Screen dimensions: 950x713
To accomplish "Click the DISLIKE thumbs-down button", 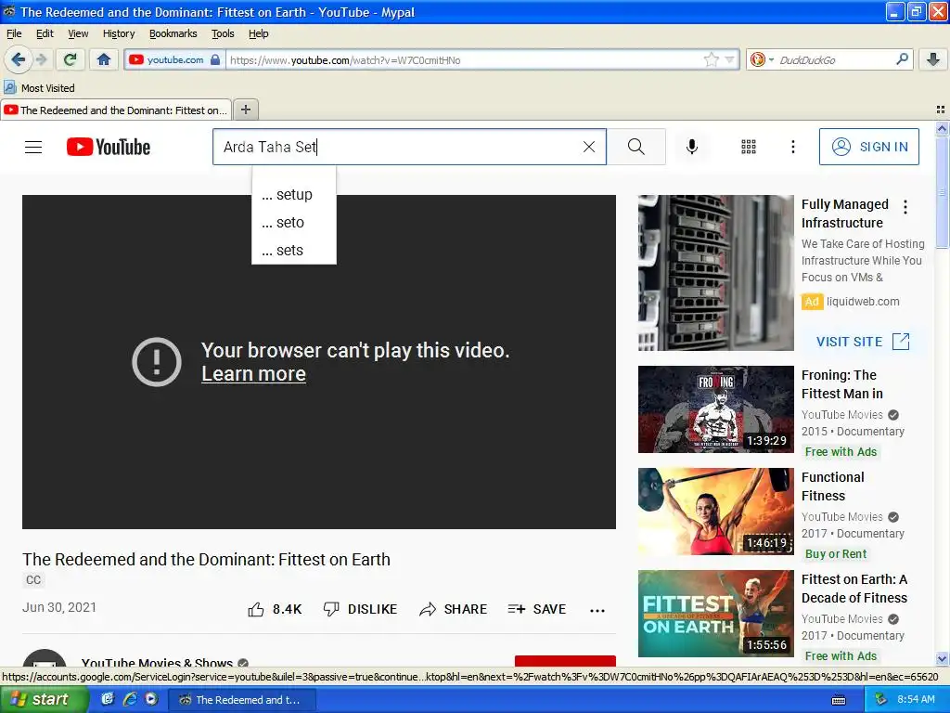I will [360, 609].
